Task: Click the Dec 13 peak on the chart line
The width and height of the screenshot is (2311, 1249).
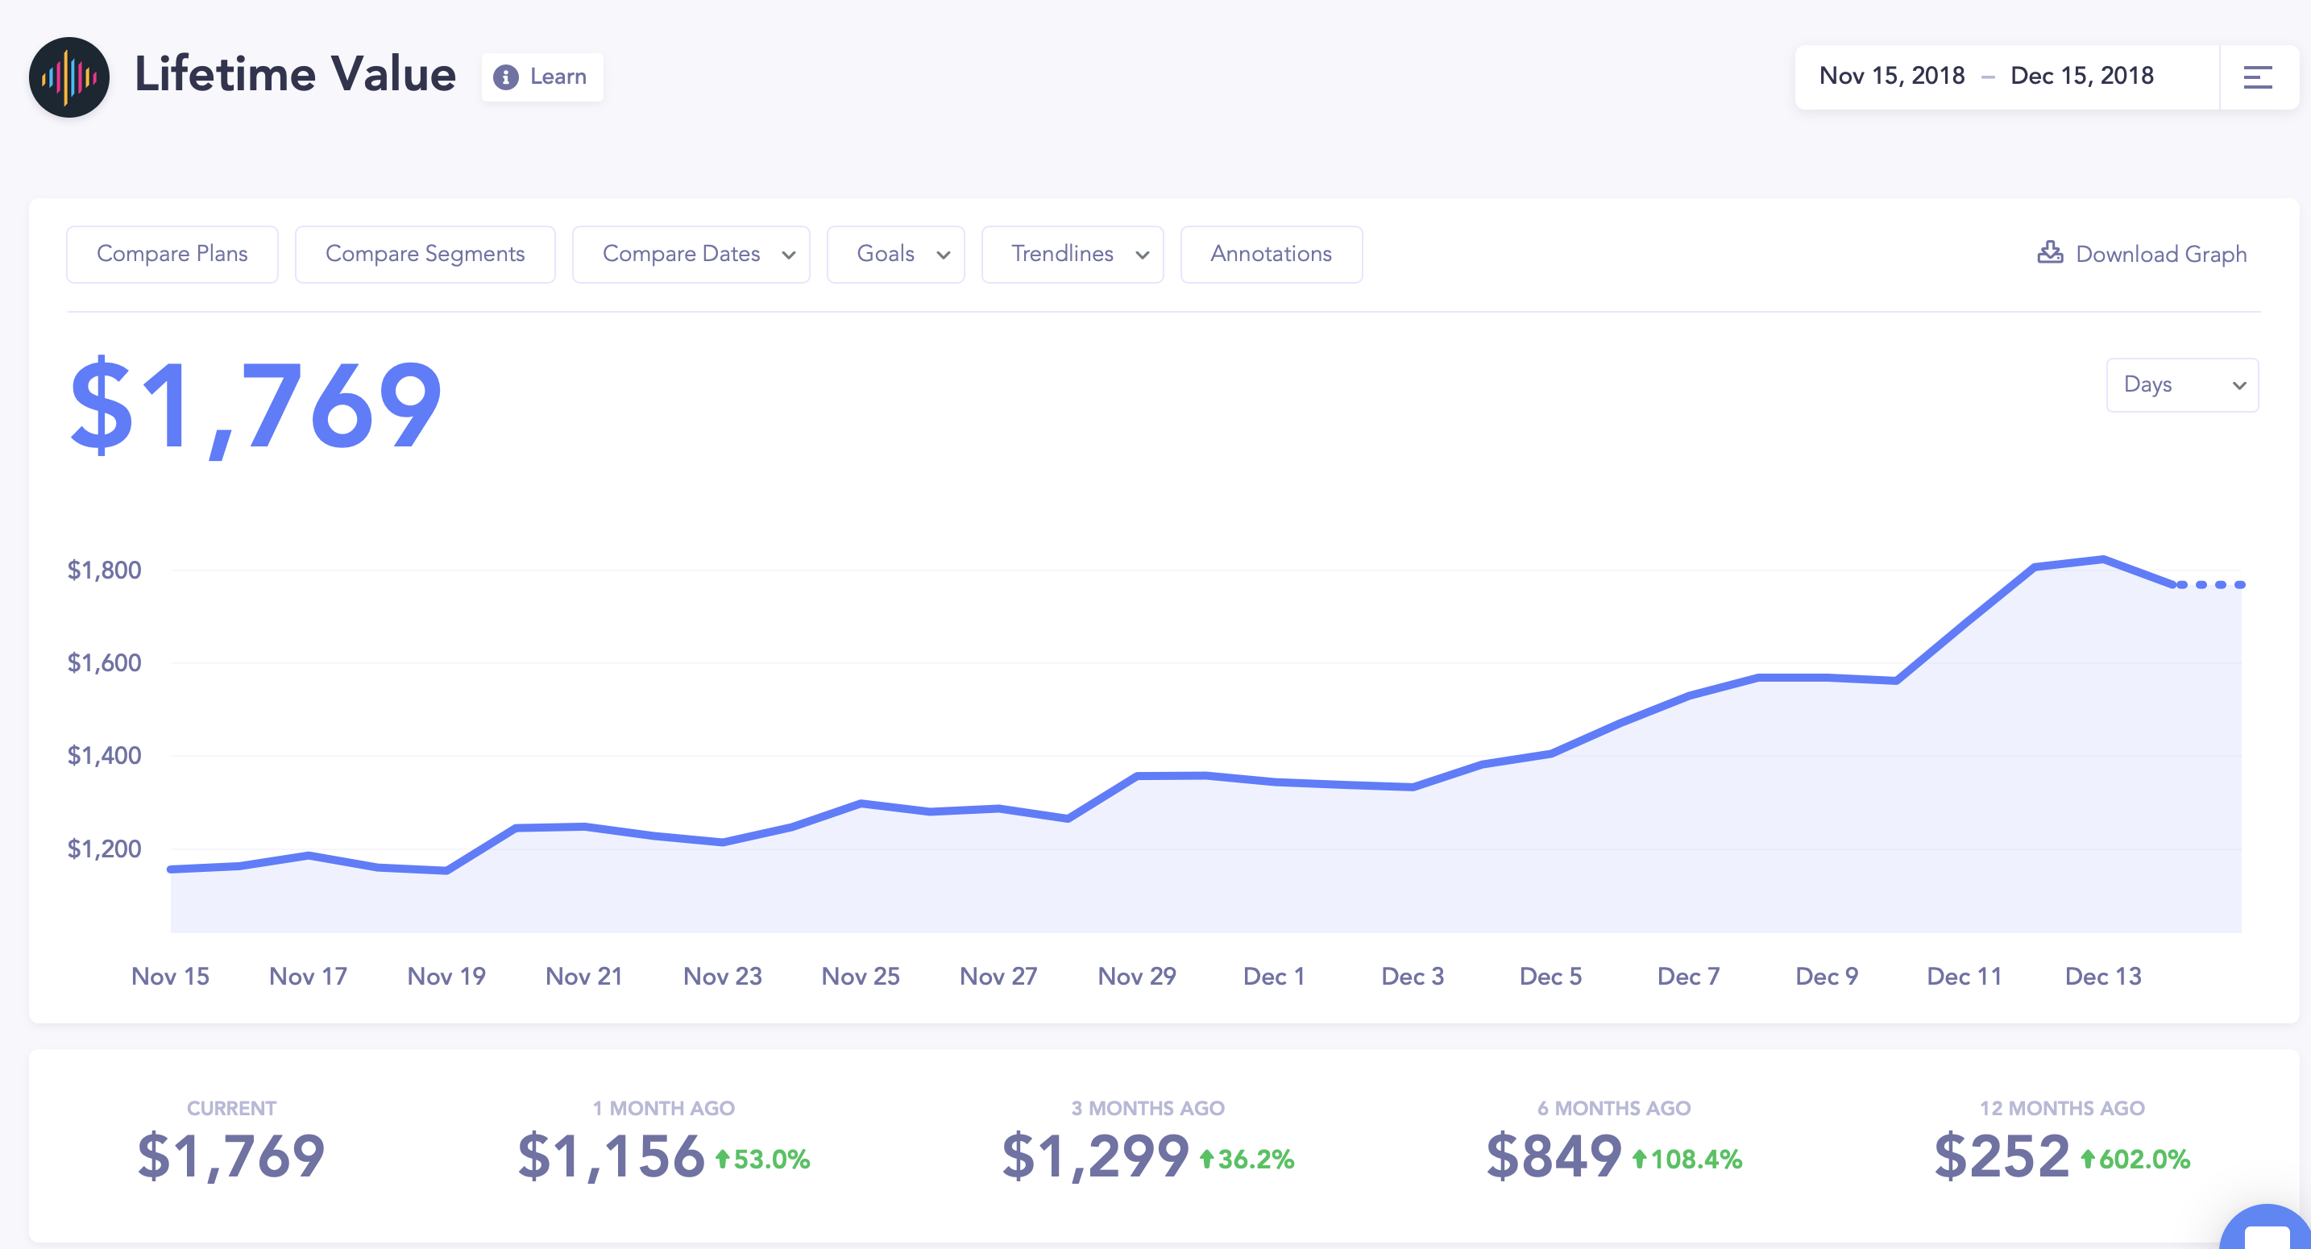Action: [x=2103, y=560]
